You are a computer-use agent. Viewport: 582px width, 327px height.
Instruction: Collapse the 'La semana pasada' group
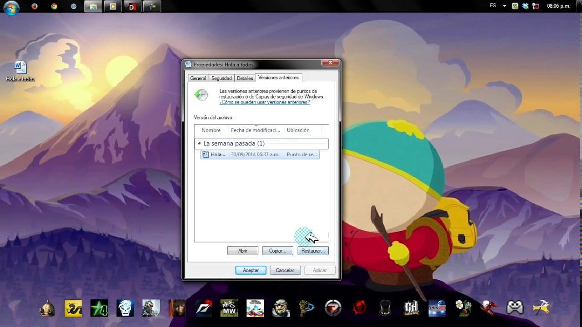point(199,144)
